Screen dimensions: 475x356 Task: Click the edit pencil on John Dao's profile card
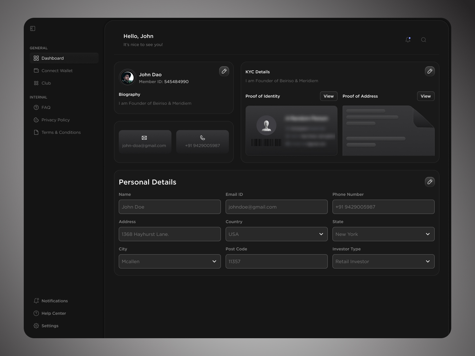coord(224,71)
